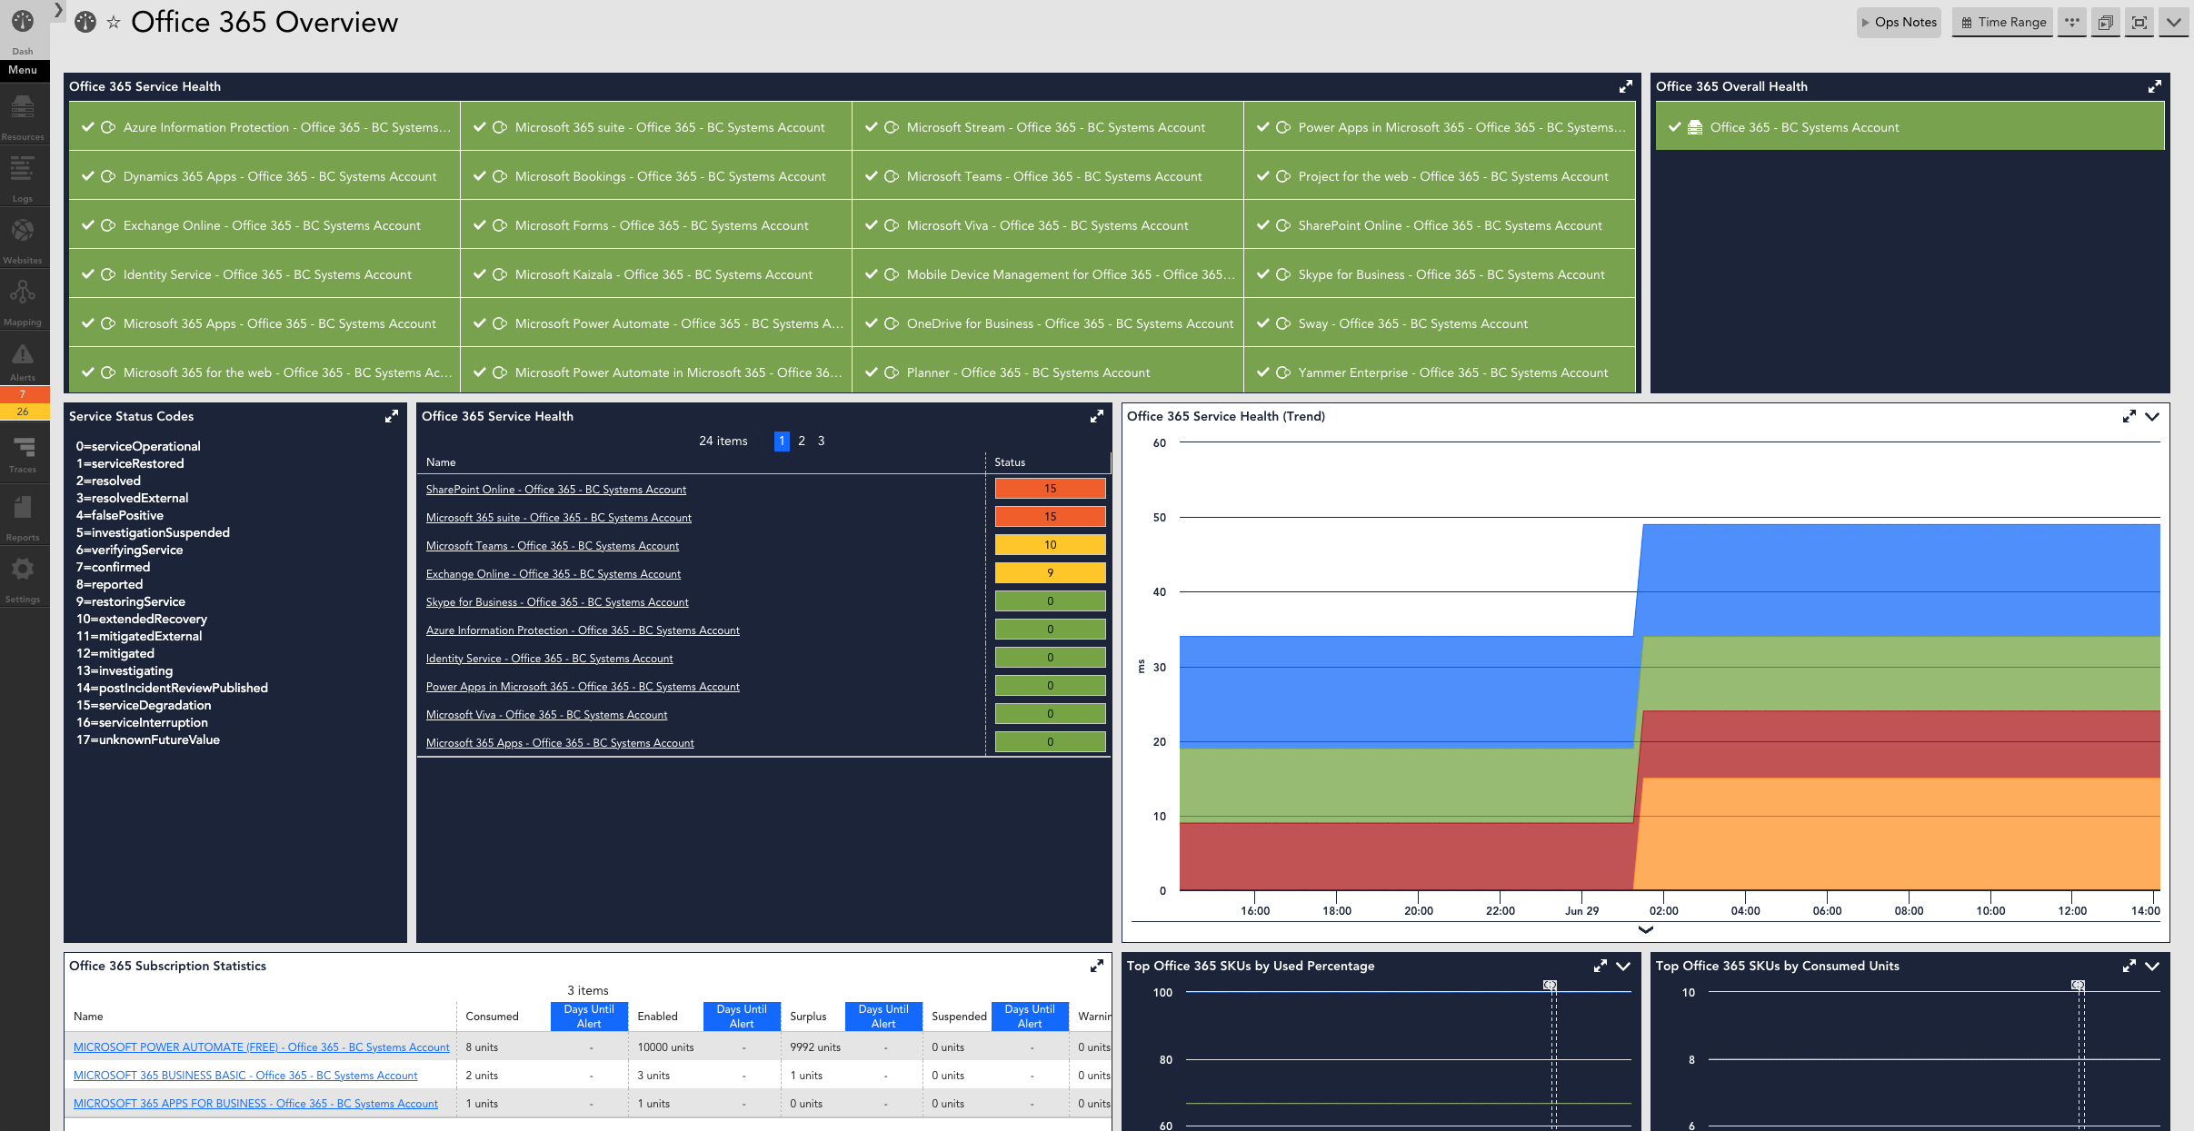Expand the Top SKUs by Consumed Units widget
Viewport: 2194px width, 1131px height.
2129,966
